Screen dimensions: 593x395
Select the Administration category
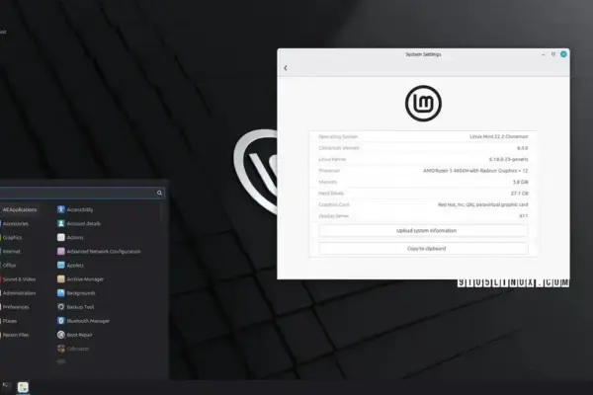click(x=19, y=293)
